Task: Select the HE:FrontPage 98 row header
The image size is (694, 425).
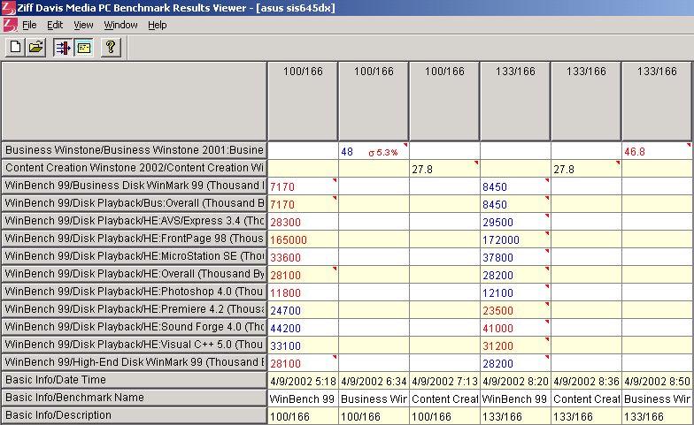Action: click(x=135, y=239)
